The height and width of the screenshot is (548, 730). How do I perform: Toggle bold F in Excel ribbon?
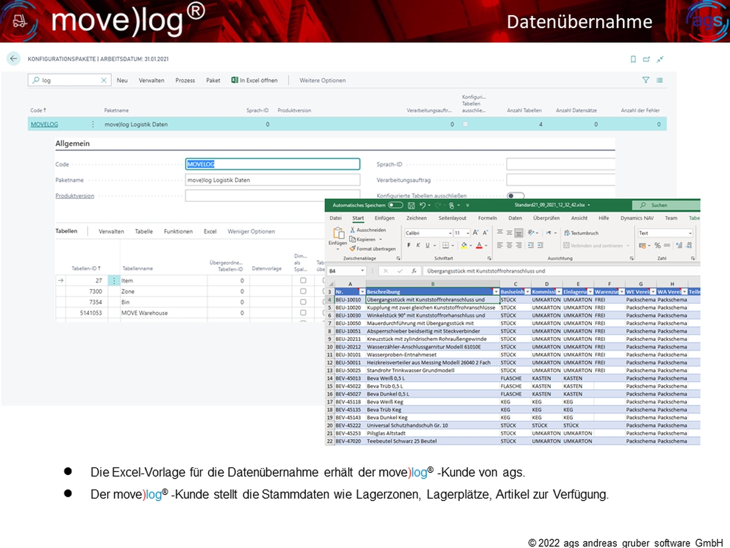pyautogui.click(x=409, y=245)
